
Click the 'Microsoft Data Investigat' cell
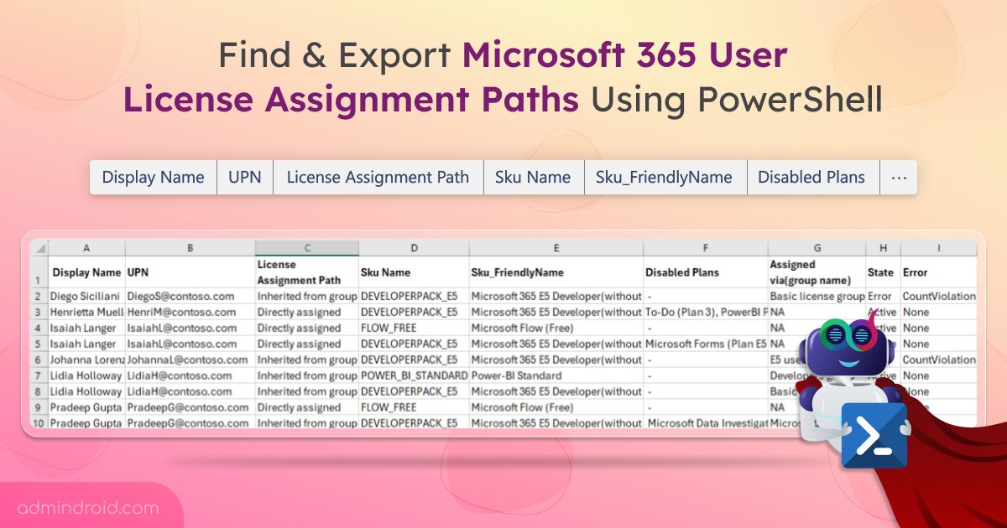coord(706,423)
